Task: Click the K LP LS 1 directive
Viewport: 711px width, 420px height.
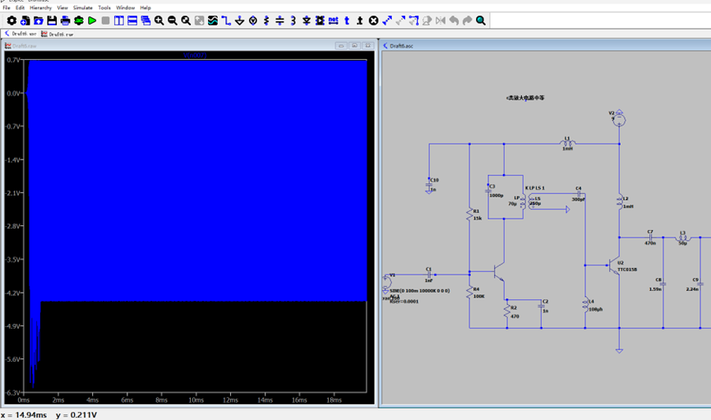Action: (x=535, y=187)
